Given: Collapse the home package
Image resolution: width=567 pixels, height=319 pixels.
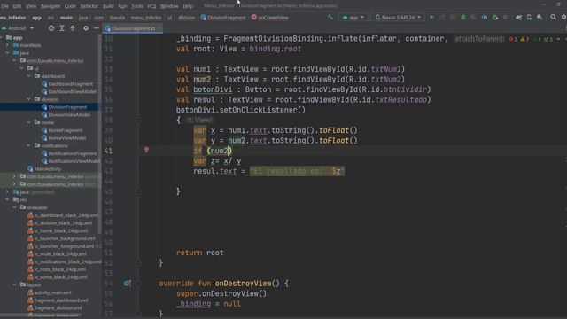Looking at the screenshot, I should tap(29, 122).
